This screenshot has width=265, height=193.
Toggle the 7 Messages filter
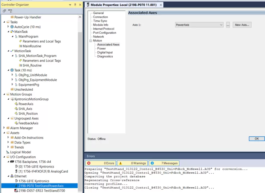[x=164, y=163]
